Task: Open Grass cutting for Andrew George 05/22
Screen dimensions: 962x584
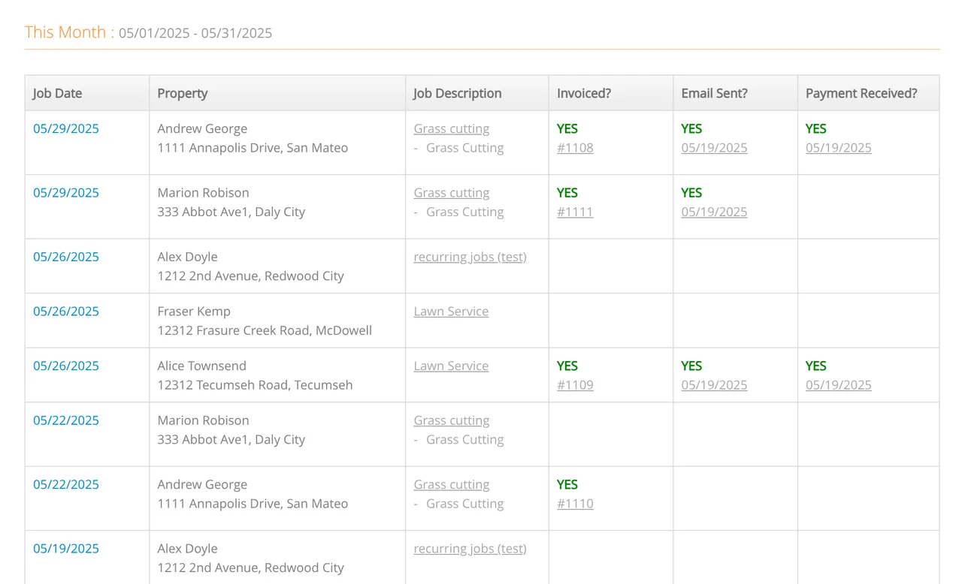Action: click(451, 484)
